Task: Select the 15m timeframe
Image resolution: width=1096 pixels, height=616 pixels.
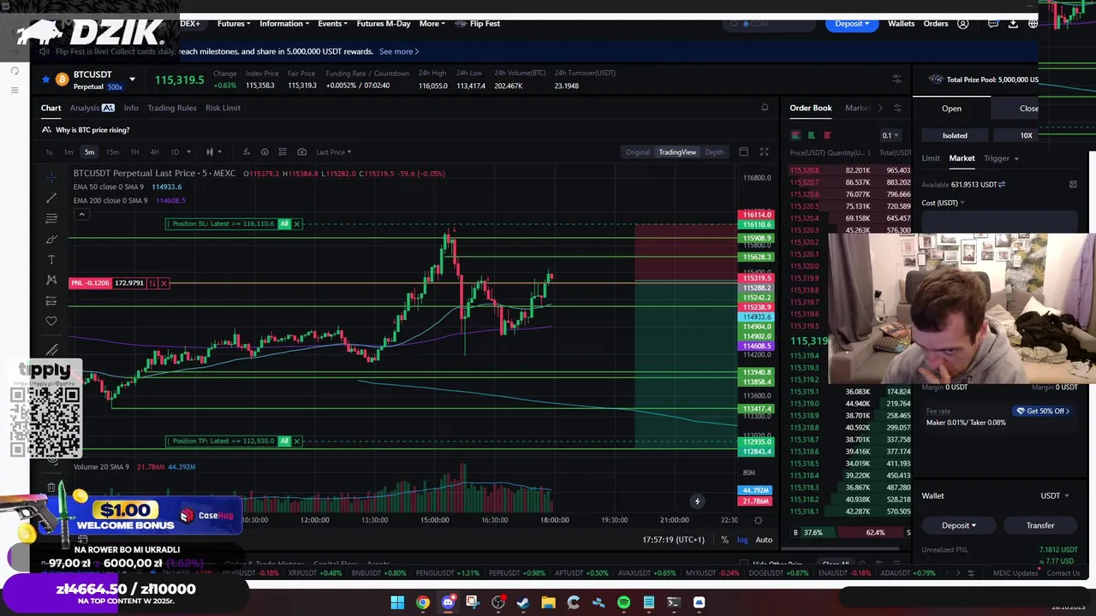Action: [x=112, y=152]
